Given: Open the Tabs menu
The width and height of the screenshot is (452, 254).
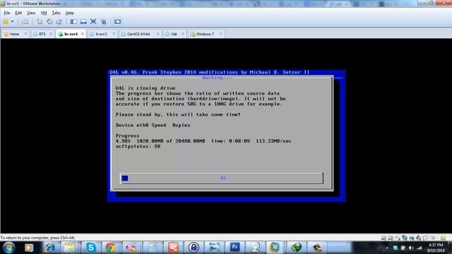Looking at the screenshot, I should click(x=56, y=13).
